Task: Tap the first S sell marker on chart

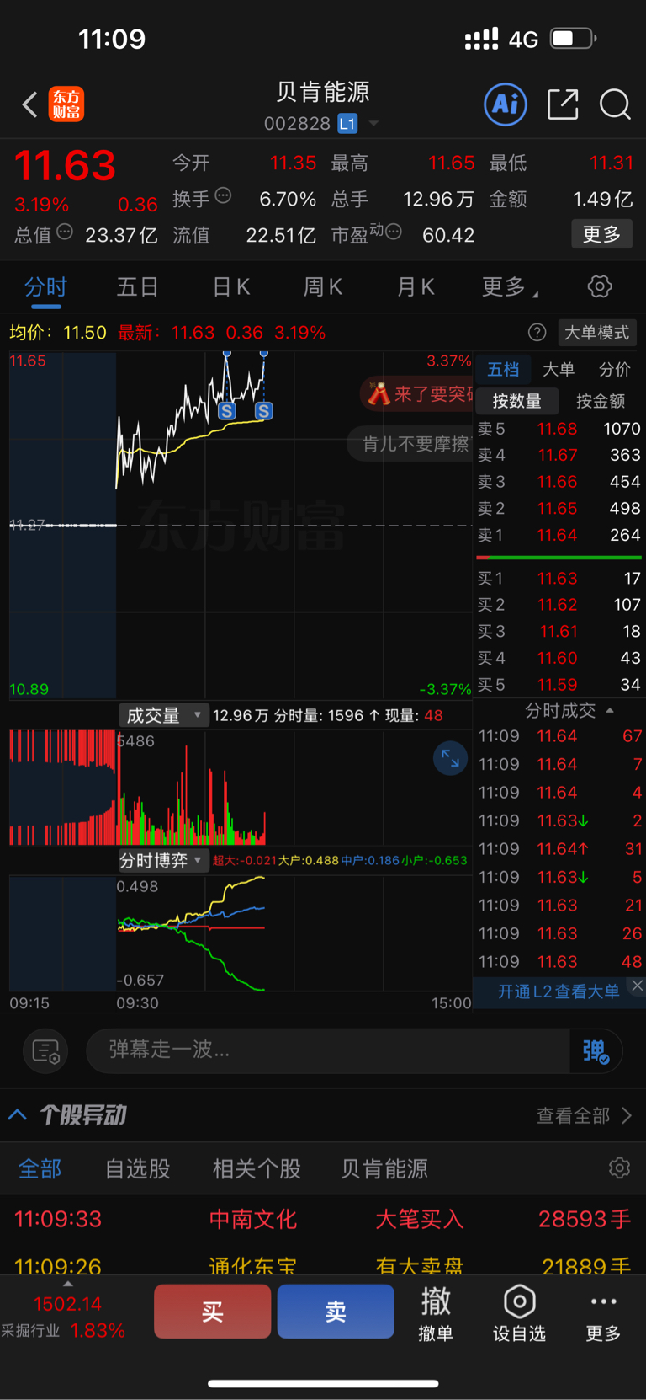Action: 226,411
